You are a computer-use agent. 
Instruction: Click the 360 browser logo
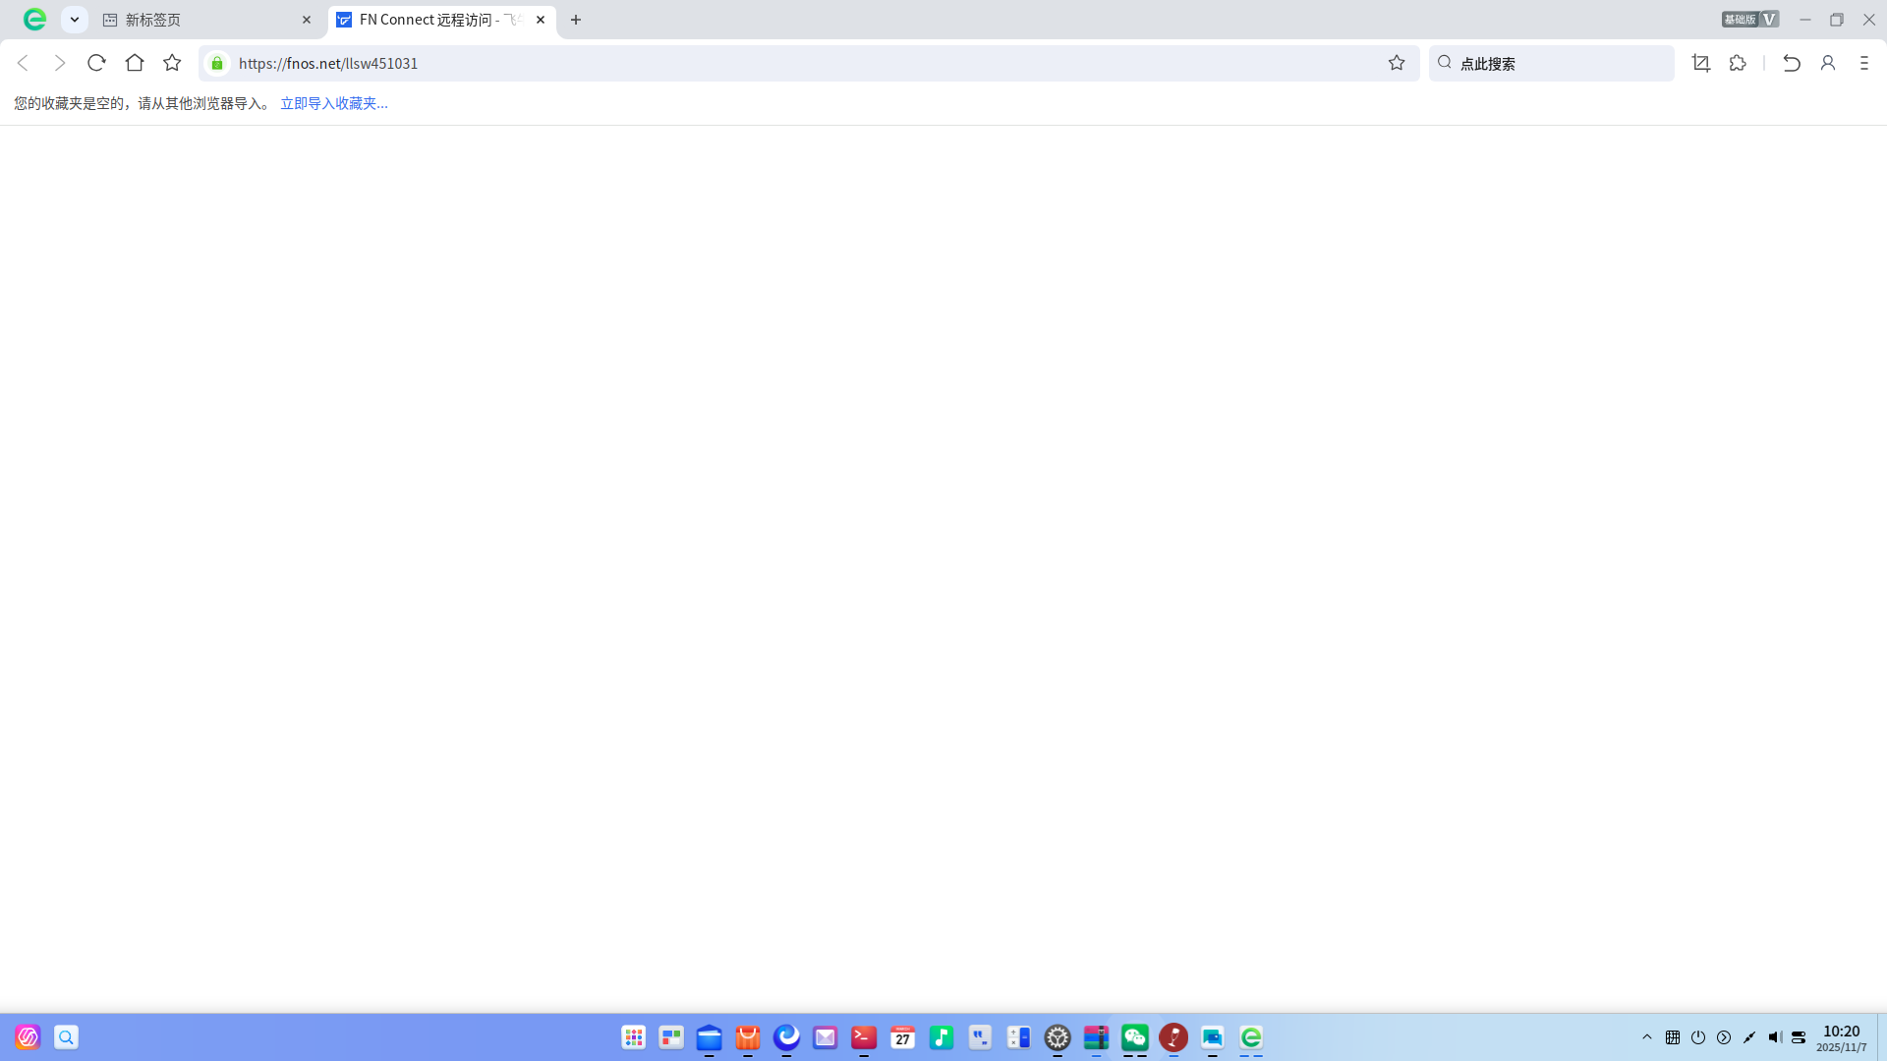tap(34, 19)
